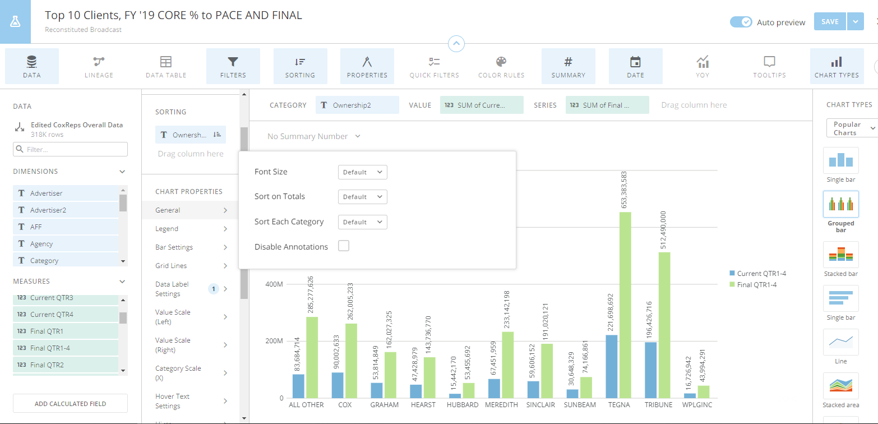Click the dimensions Filter search field
Image resolution: width=878 pixels, height=424 pixels.
[70, 149]
